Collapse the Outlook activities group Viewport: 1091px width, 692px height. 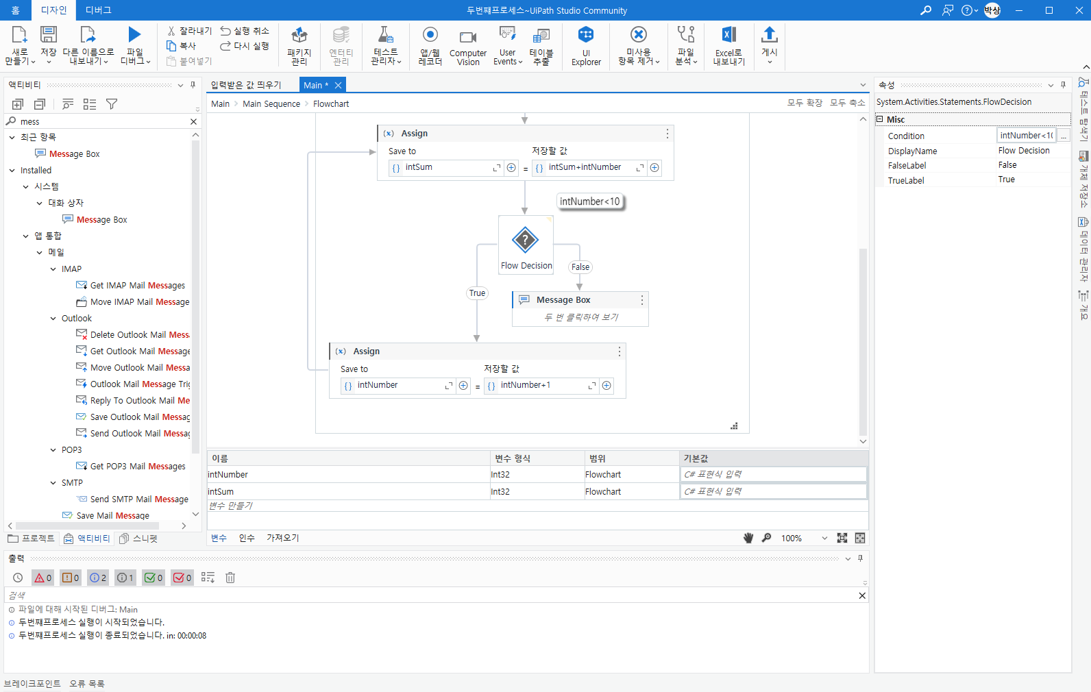click(x=53, y=318)
